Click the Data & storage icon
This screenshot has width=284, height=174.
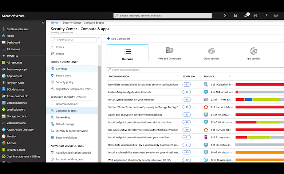tap(52, 124)
